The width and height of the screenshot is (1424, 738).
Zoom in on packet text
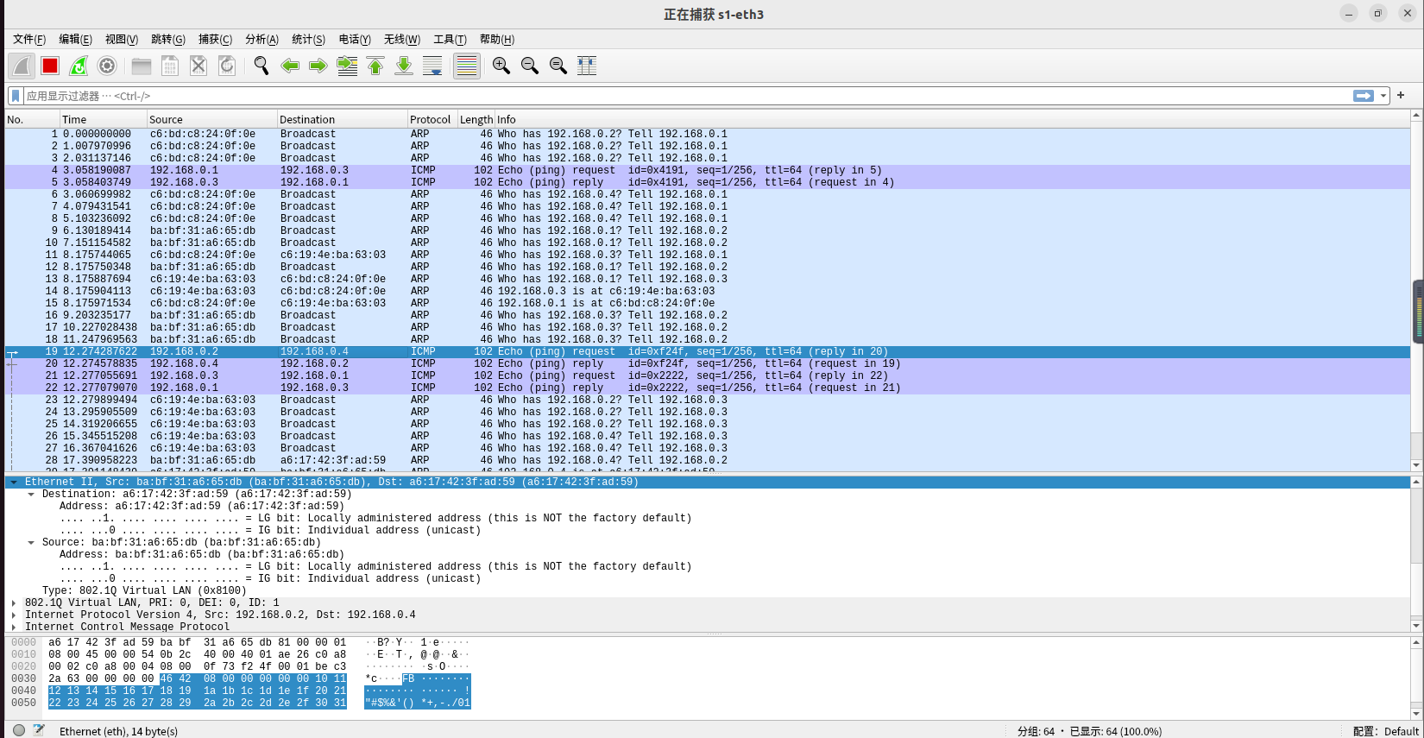point(501,66)
